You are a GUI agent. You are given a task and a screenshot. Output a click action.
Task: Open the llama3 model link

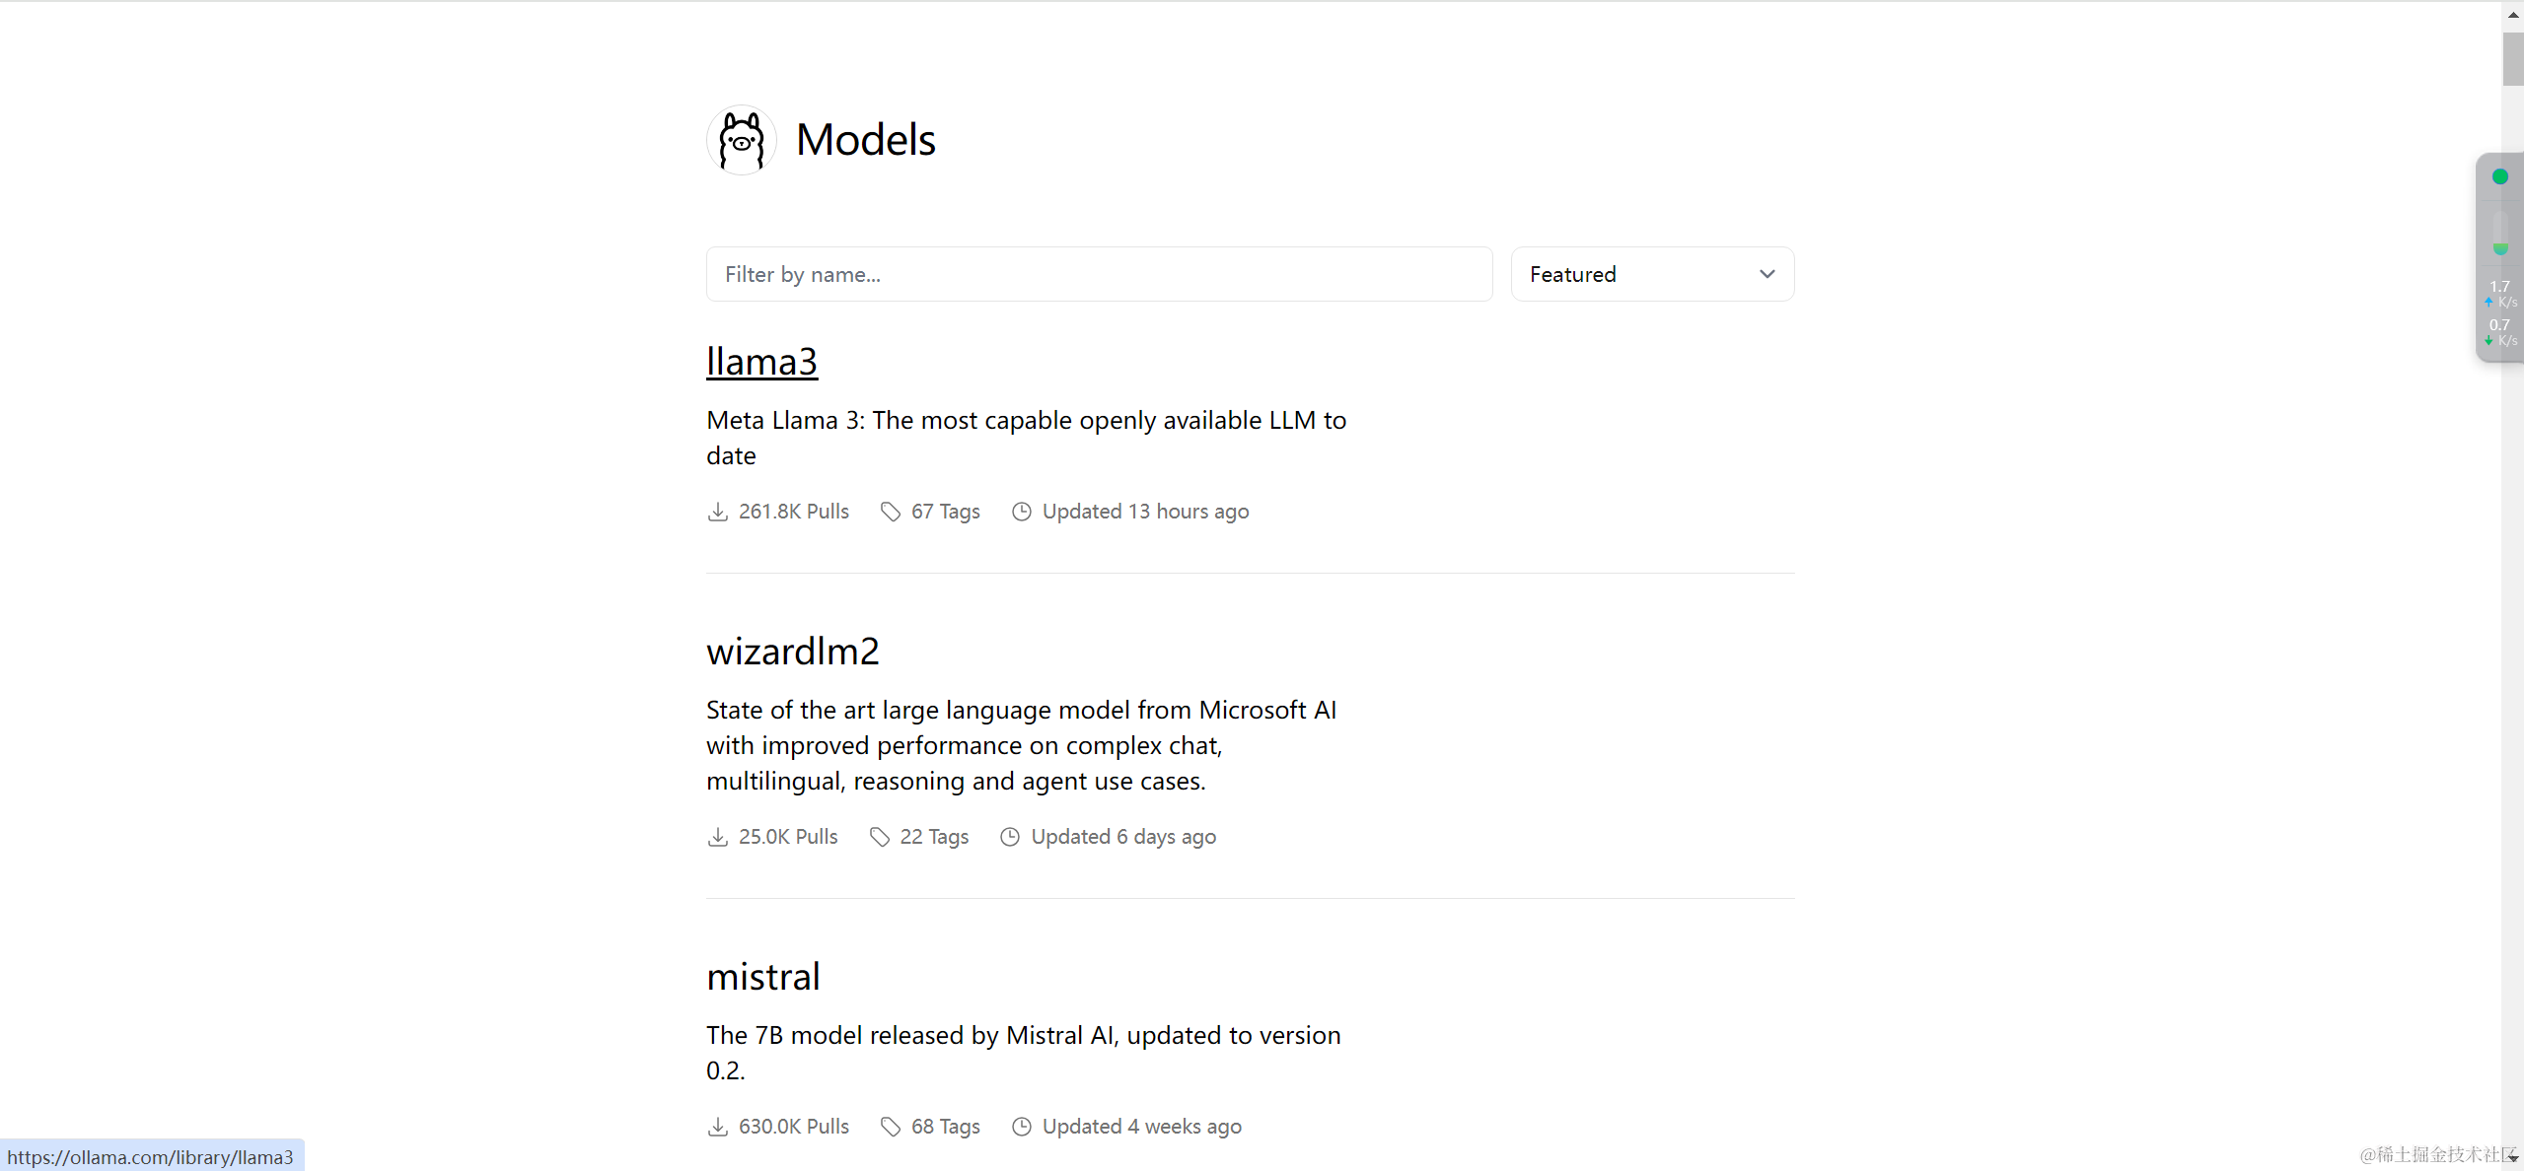761,362
